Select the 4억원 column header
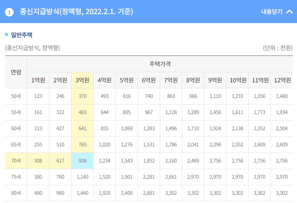This screenshot has height=203, width=297. point(105,80)
